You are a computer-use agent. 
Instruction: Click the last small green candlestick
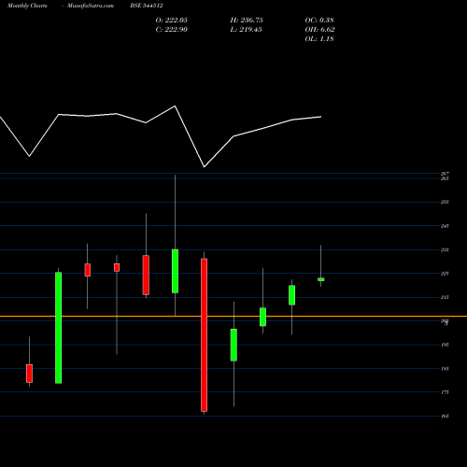point(321,279)
